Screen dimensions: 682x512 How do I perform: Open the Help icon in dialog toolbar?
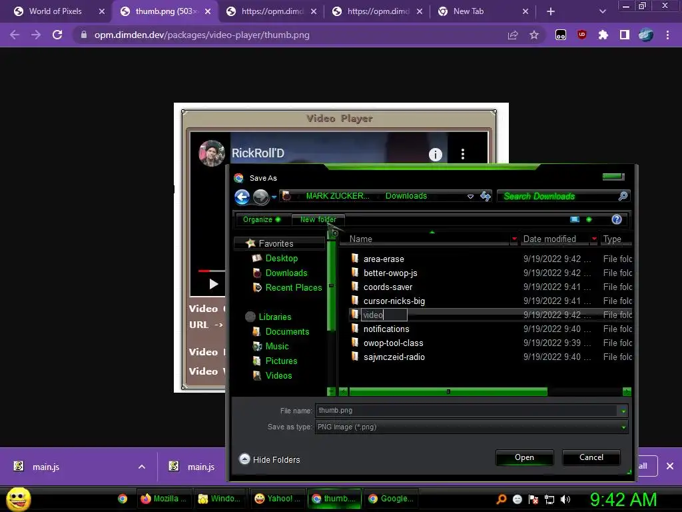tap(616, 219)
